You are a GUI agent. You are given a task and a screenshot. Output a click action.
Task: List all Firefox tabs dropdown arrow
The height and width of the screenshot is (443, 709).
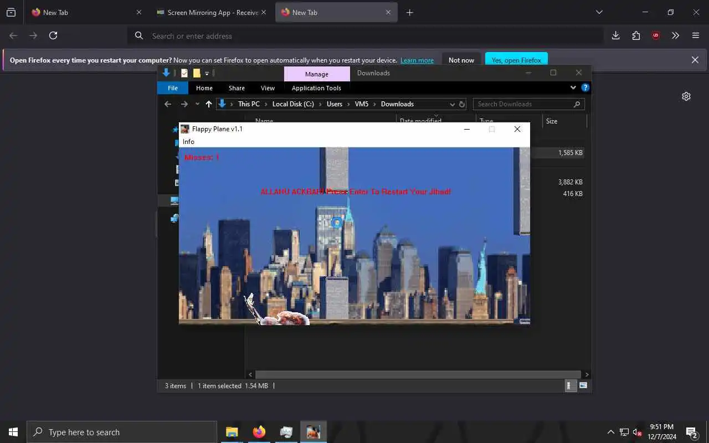pos(599,12)
